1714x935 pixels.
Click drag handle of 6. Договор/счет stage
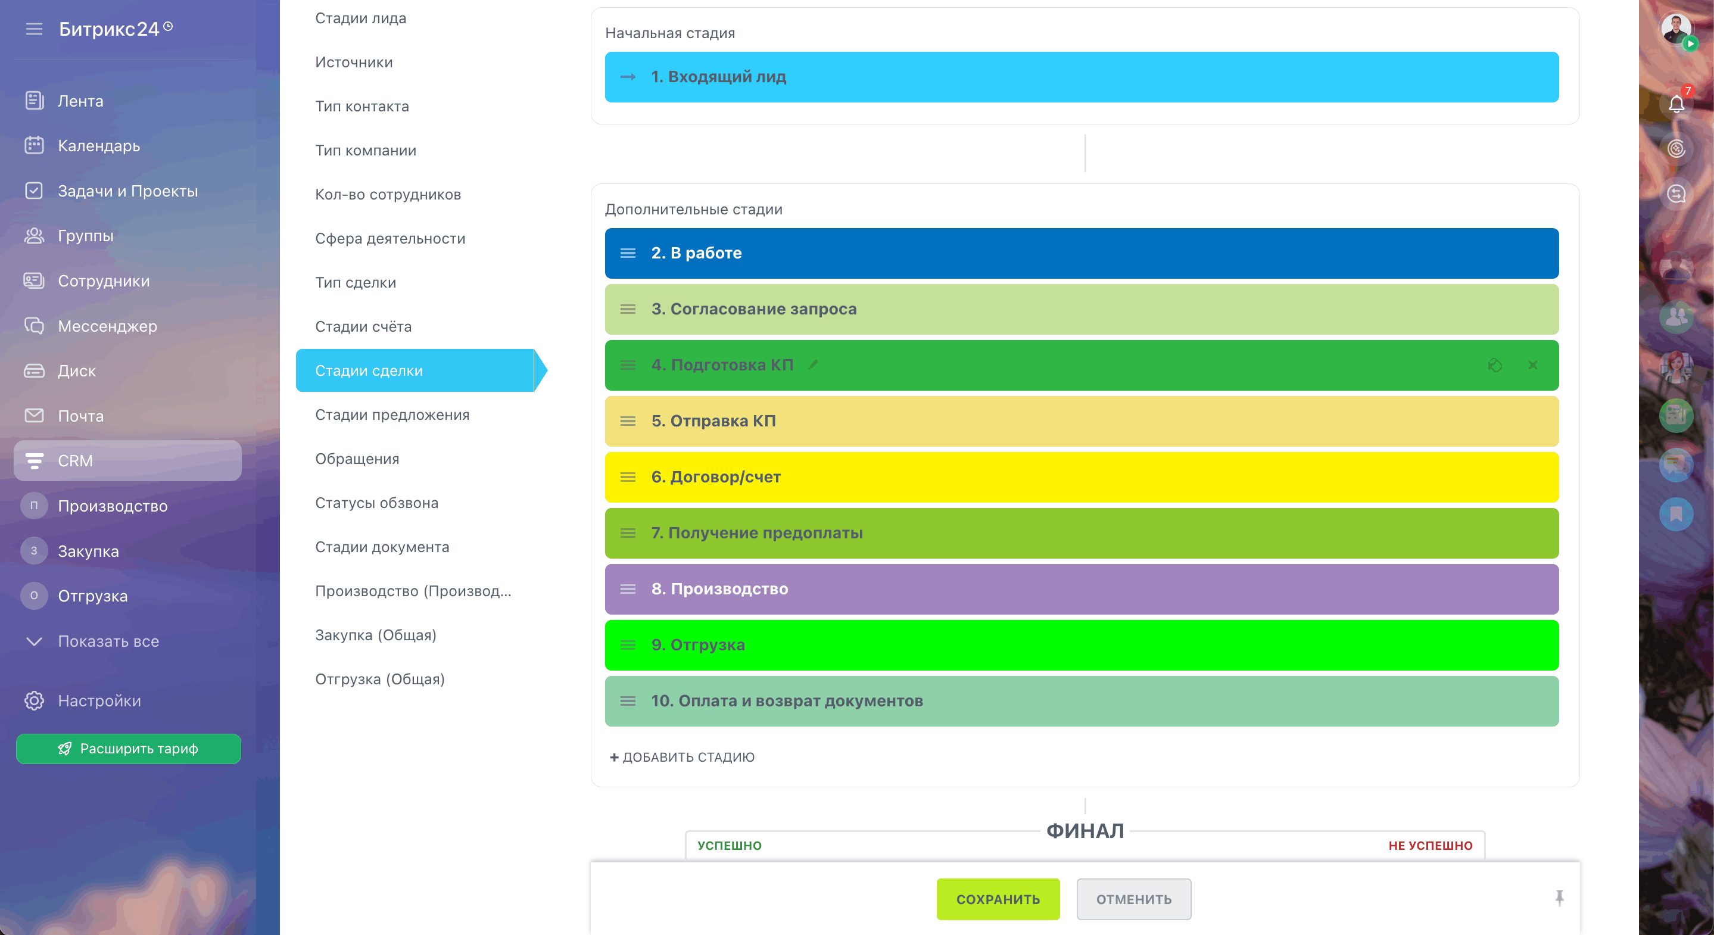628,477
